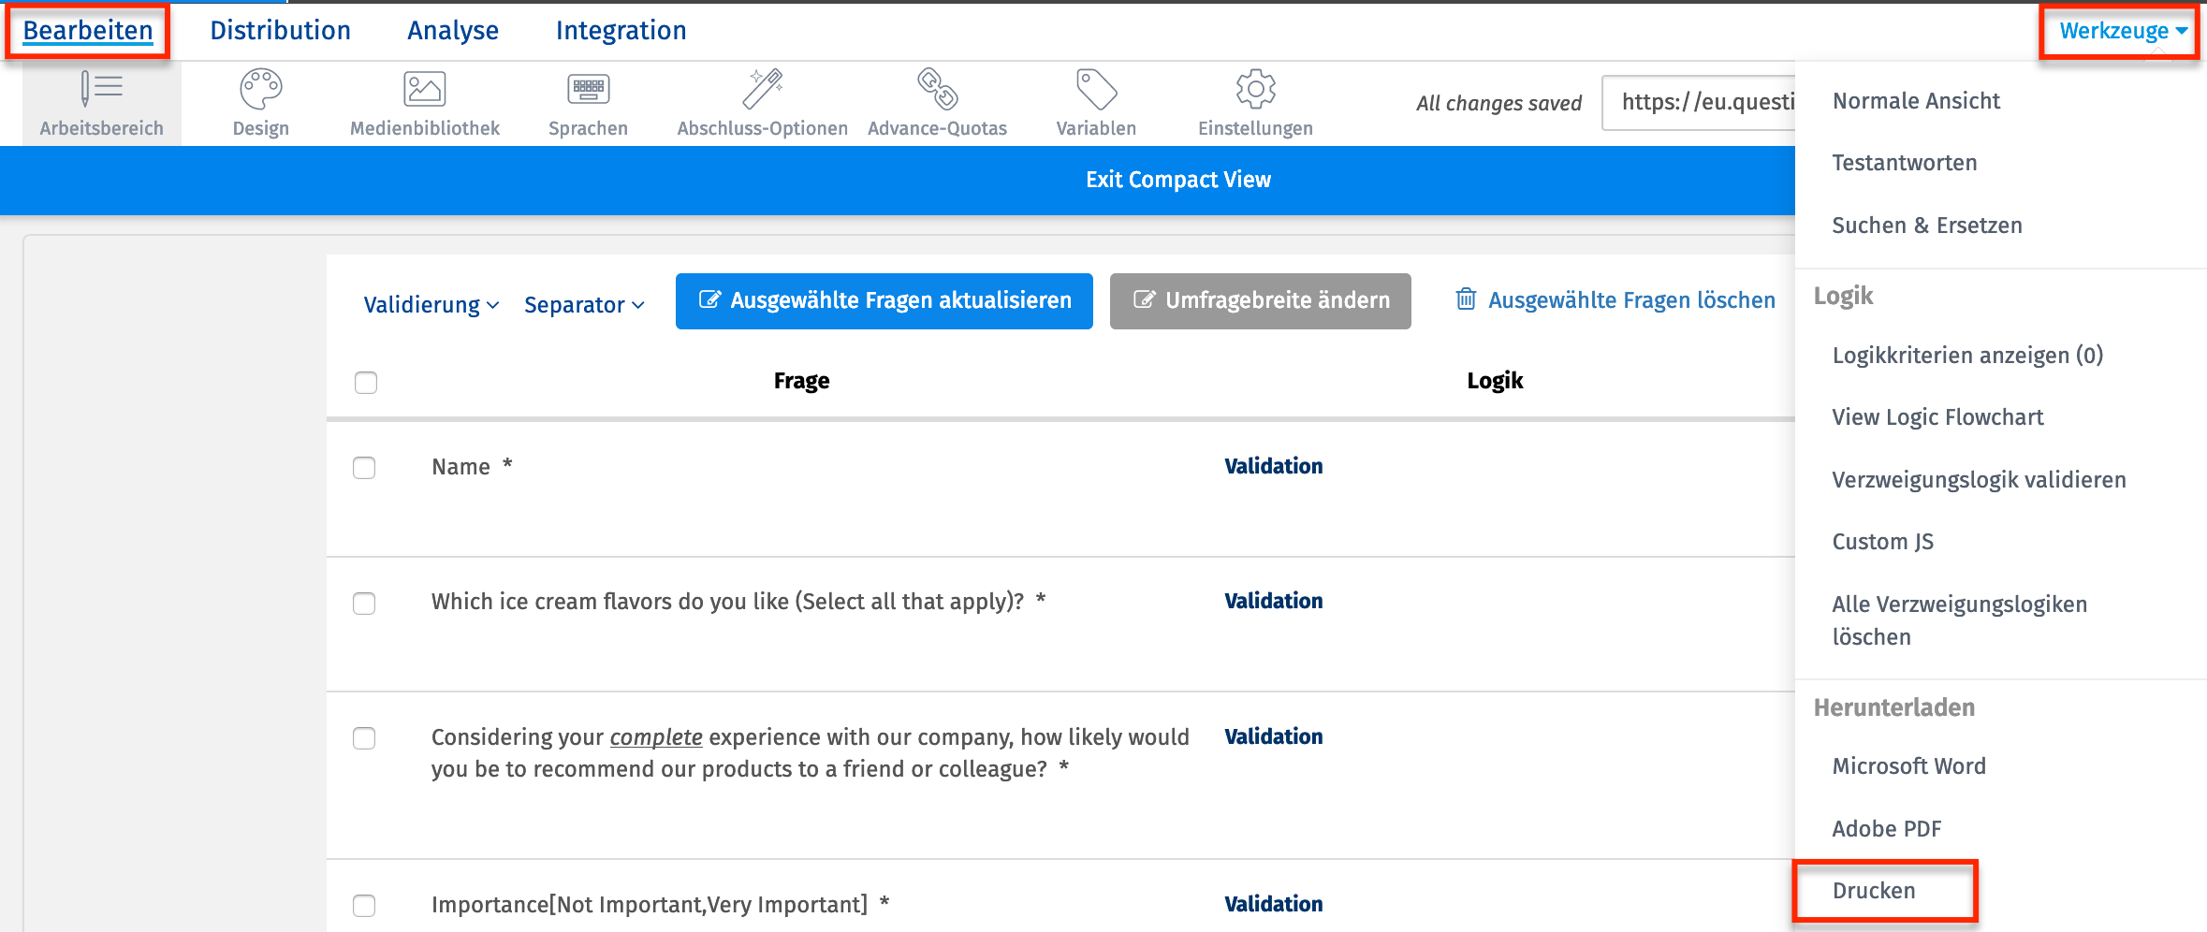Viewport: 2207px width, 932px height.
Task: Click the Exit Compact View bar
Action: tap(1177, 180)
